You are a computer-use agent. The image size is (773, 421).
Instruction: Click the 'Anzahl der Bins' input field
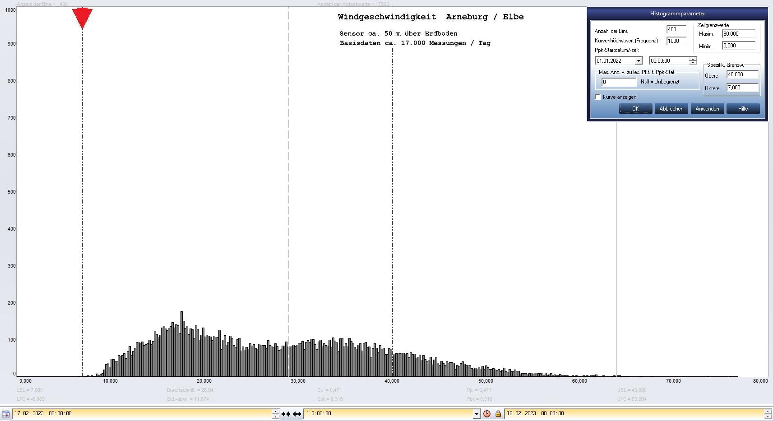pos(676,30)
